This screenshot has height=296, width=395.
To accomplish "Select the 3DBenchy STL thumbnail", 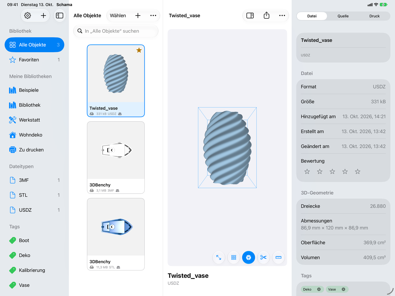I will [x=116, y=227].
